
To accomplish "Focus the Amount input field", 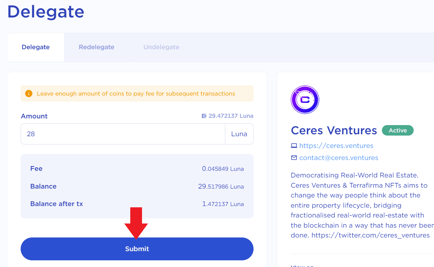I will (123, 134).
